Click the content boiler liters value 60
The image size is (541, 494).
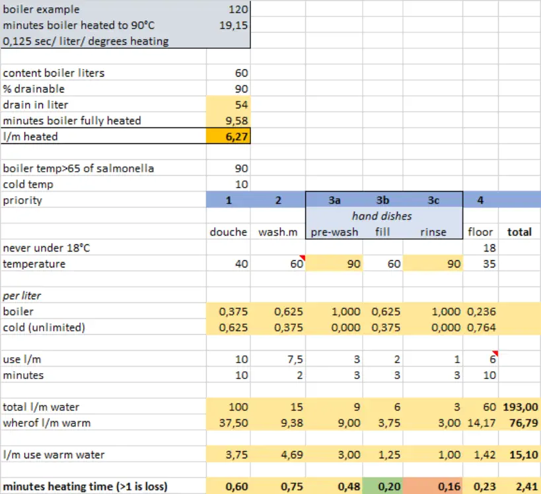tap(229, 73)
